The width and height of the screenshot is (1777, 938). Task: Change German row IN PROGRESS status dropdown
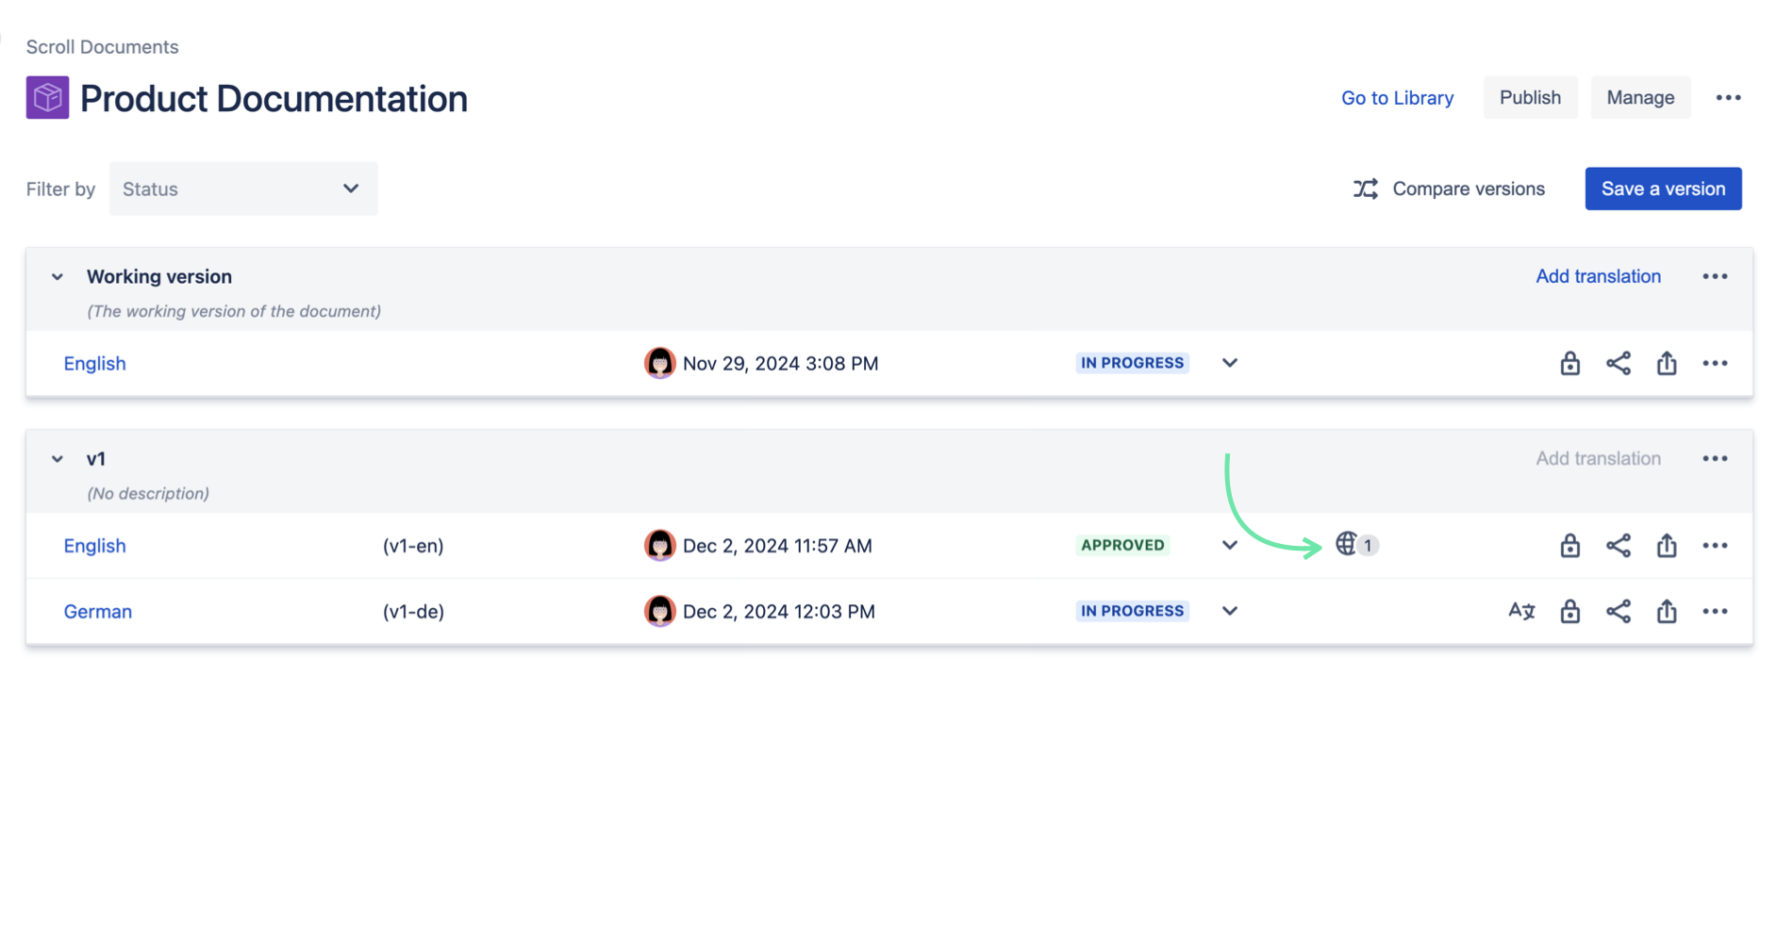[1229, 611]
